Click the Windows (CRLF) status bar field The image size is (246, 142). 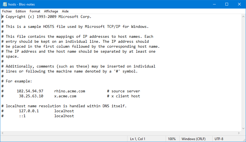[193, 139]
